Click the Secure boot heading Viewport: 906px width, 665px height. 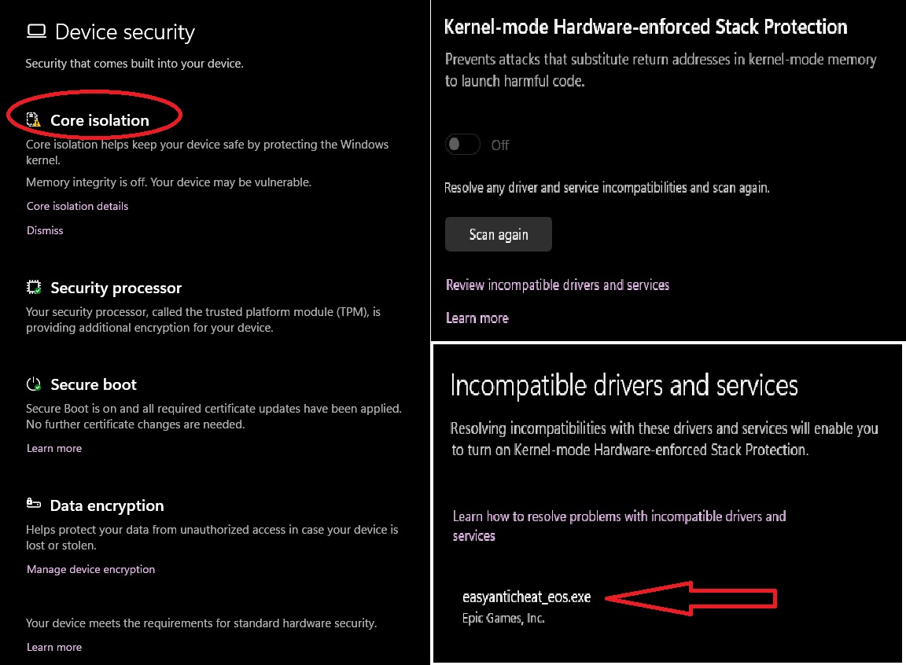coord(94,384)
